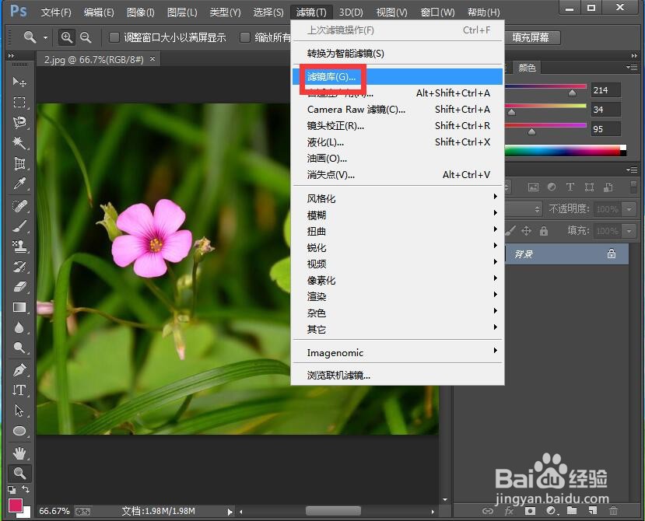Select the Blur tool
This screenshot has width=645, height=521.
pos(19,327)
